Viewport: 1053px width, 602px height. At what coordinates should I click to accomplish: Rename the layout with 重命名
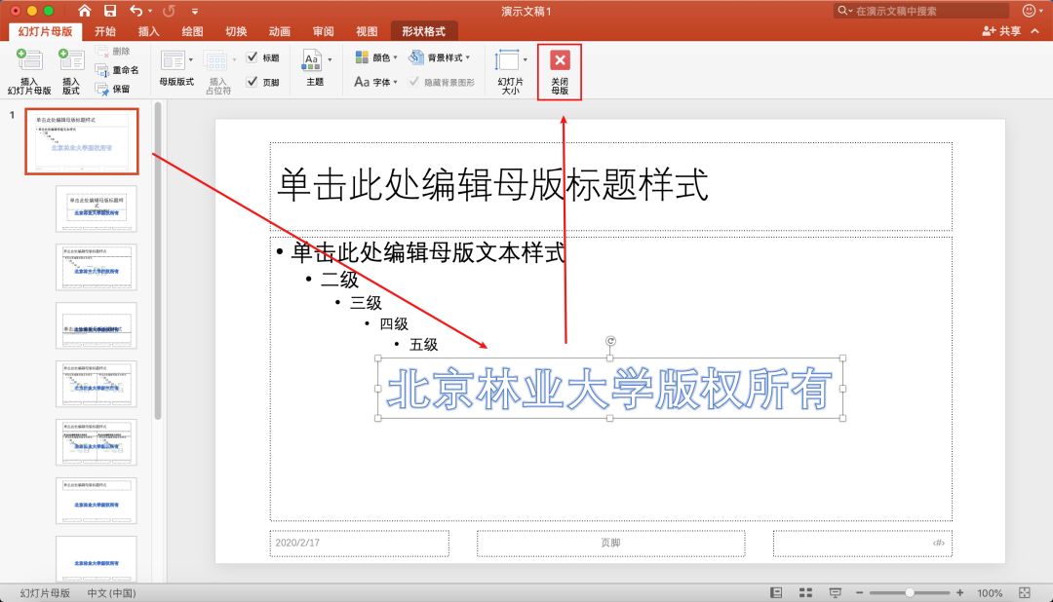point(117,70)
